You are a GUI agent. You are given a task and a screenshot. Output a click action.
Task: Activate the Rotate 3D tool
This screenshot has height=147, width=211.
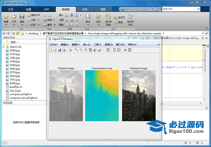90,50
